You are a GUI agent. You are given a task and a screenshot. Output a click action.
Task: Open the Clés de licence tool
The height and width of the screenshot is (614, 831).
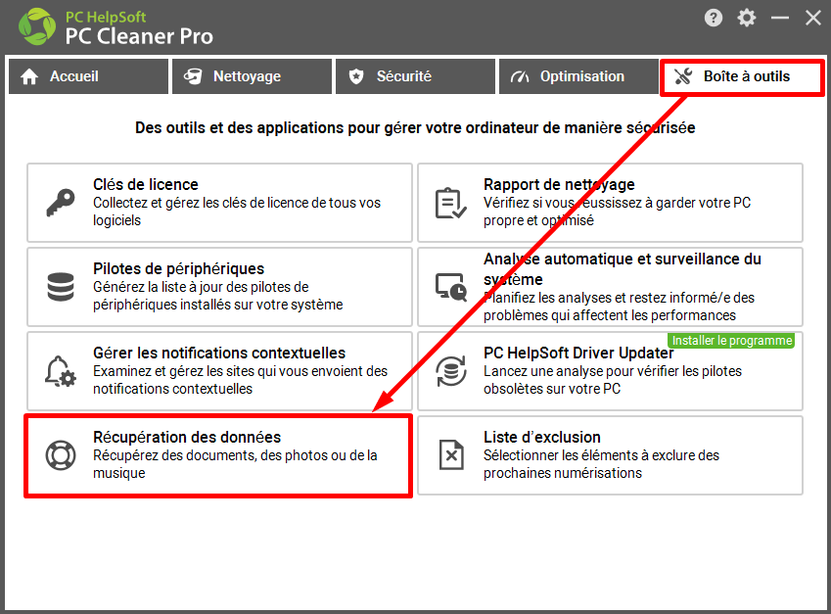[x=219, y=203]
